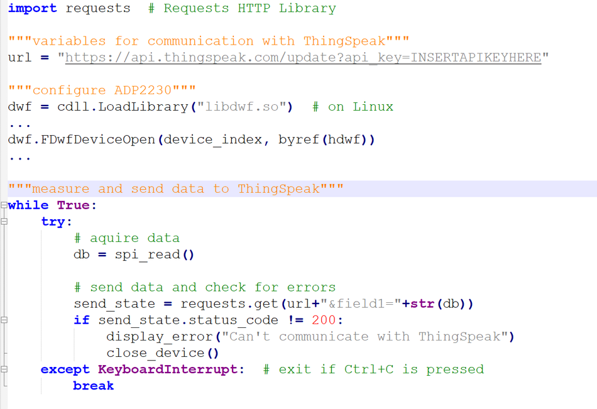Click the 'url' variable on the assignment line

click(20, 58)
